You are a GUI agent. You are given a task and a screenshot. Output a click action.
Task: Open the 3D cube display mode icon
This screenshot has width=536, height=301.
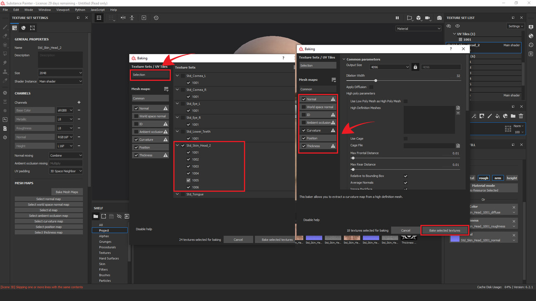419,18
